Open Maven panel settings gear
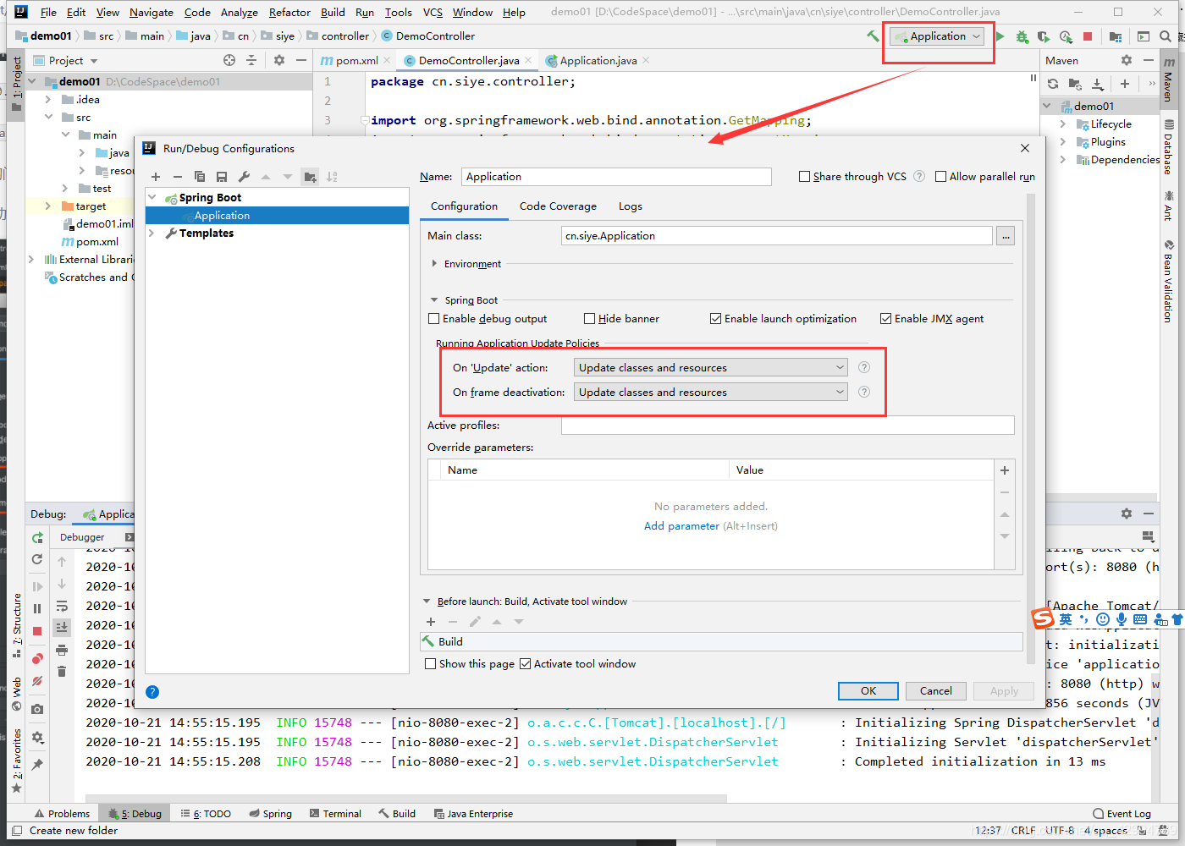1185x846 pixels. (x=1127, y=60)
